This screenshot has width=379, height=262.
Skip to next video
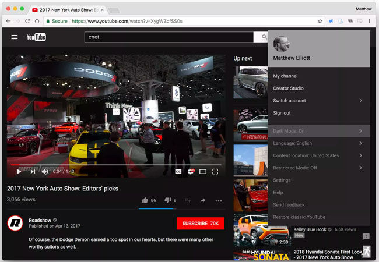click(x=33, y=172)
